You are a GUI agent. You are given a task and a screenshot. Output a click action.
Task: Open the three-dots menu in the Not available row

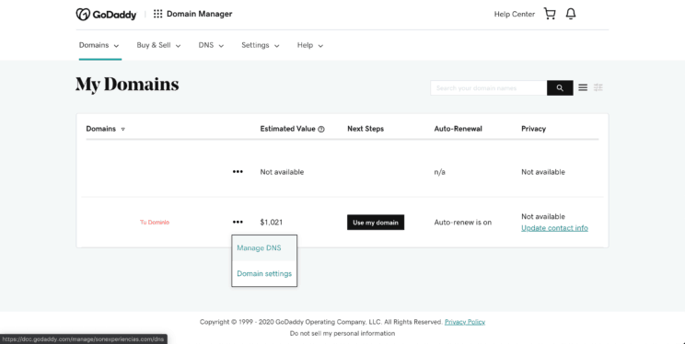coord(238,172)
